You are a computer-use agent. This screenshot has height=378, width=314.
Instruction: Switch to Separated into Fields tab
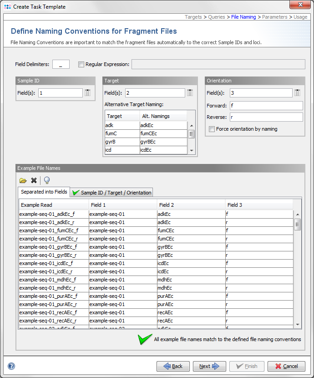44,192
